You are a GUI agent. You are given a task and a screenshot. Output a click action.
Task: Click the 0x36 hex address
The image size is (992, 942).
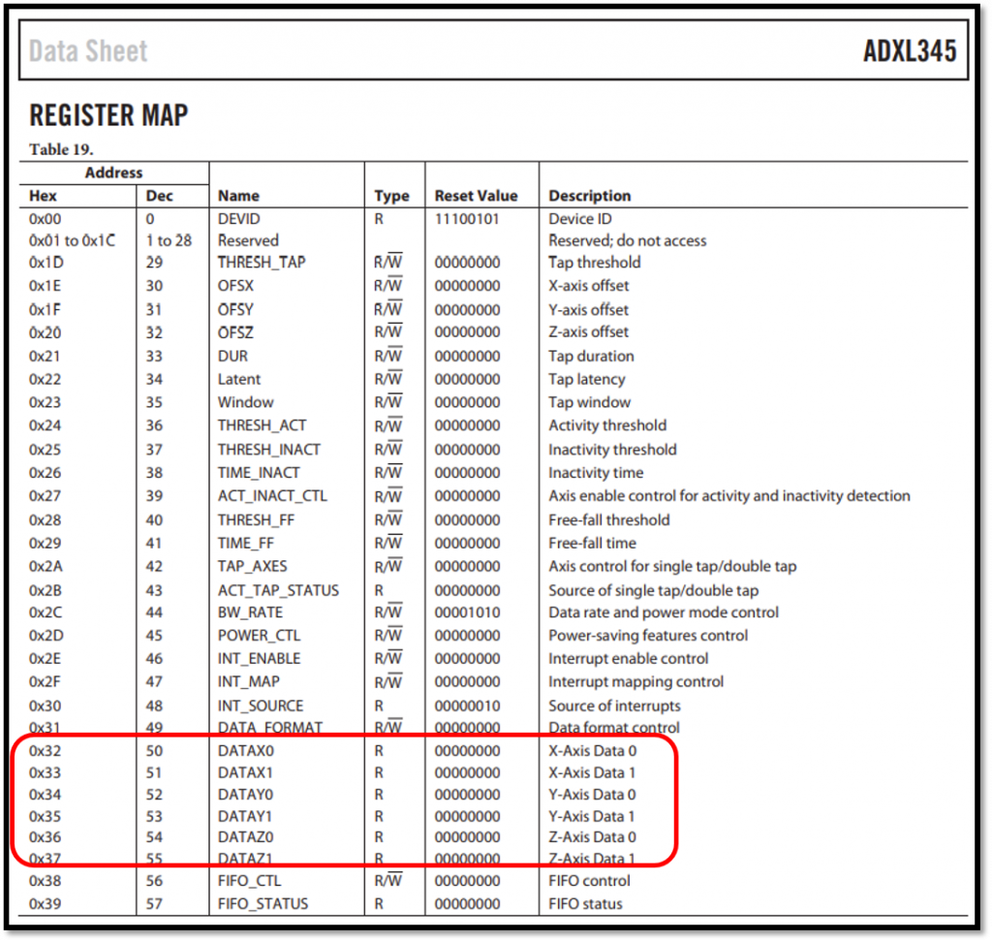(x=45, y=837)
